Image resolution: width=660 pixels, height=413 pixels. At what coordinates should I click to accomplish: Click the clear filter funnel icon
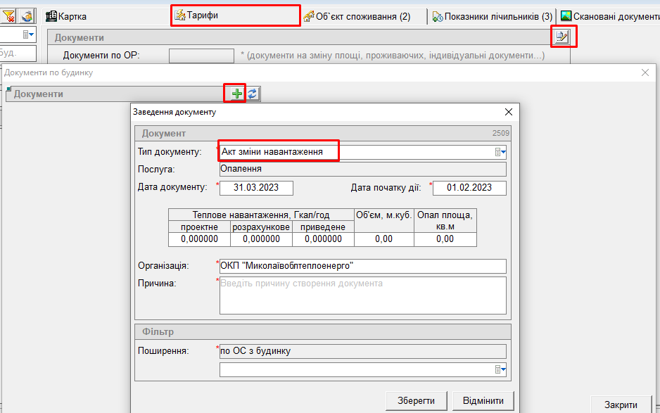click(9, 16)
